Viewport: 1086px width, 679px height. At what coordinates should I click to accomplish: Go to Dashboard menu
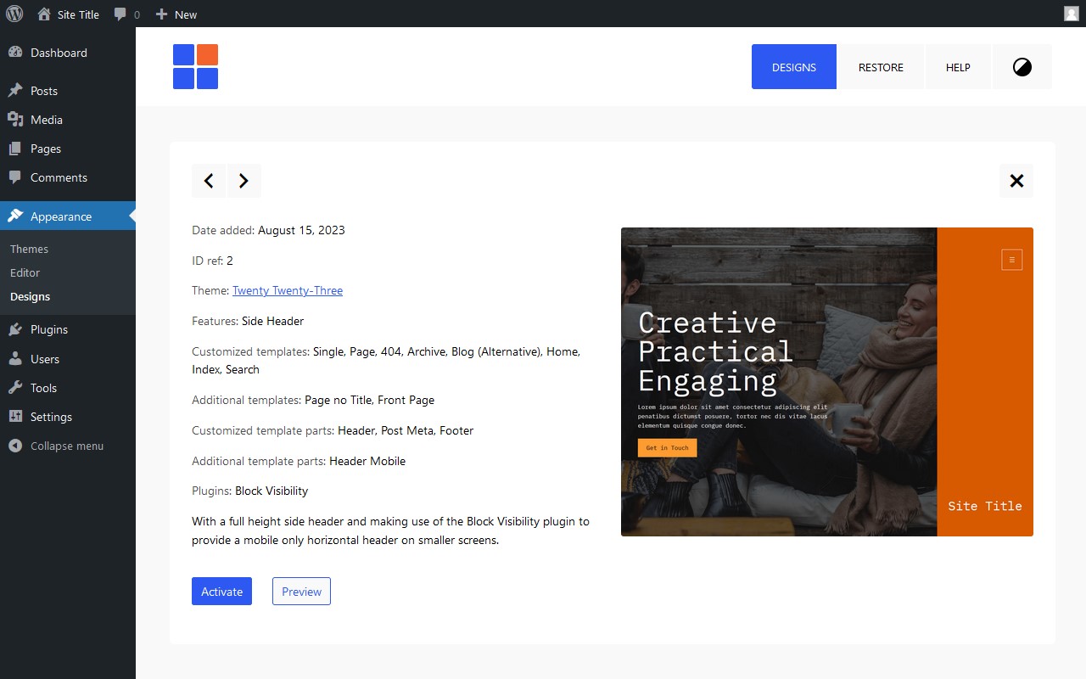[x=68, y=53]
